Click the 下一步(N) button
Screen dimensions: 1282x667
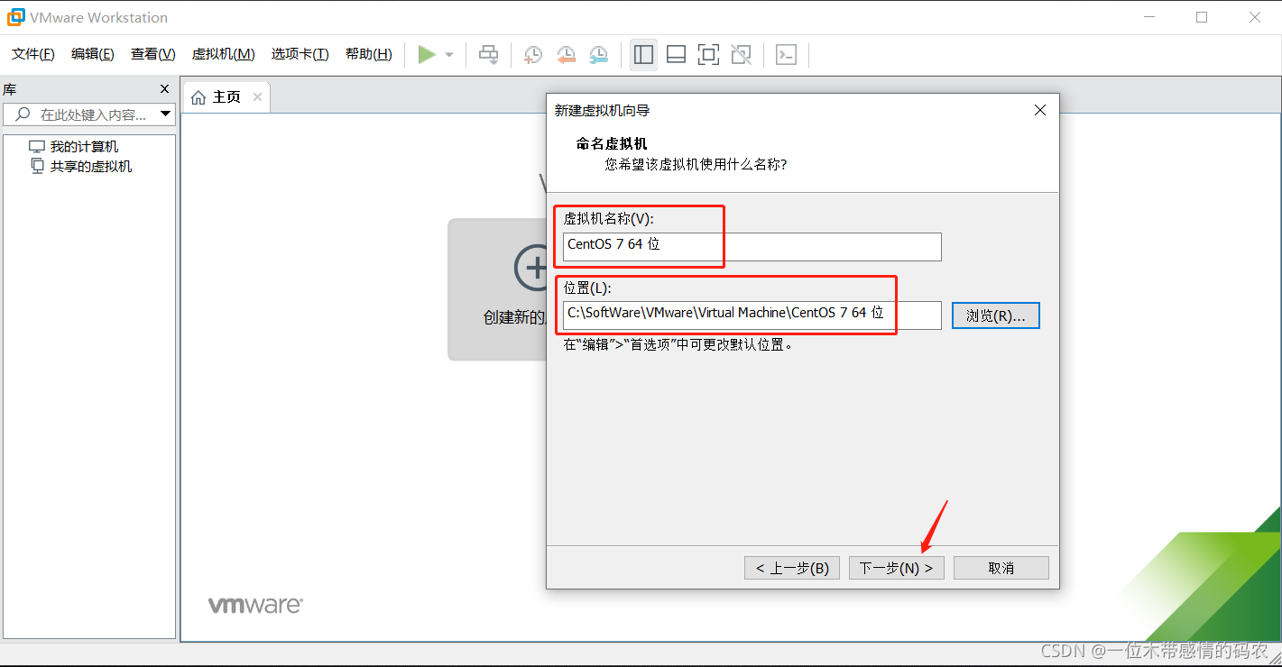click(x=896, y=568)
